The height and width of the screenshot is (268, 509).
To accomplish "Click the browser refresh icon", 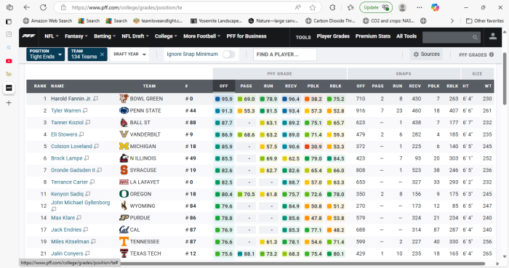I will tap(43, 7).
